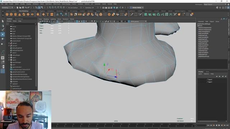Choose the Paint Selection tool in the toolbox
This screenshot has height=129, width=230.
(x=3, y=30)
